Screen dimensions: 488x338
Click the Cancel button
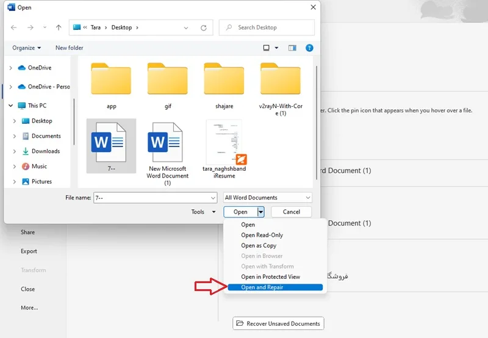292,212
